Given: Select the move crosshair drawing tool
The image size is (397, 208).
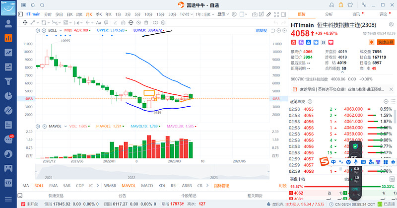Looking at the screenshot, I should (25, 22).
